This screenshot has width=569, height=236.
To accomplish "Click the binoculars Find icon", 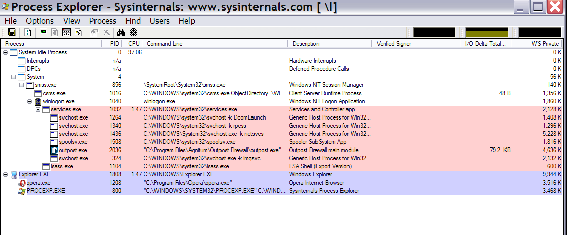I will pyautogui.click(x=122, y=33).
